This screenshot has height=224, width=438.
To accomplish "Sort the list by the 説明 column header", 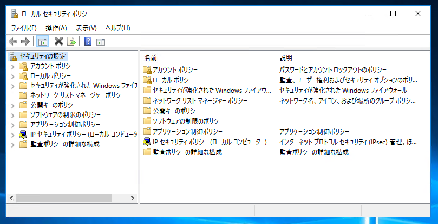I will (x=349, y=58).
